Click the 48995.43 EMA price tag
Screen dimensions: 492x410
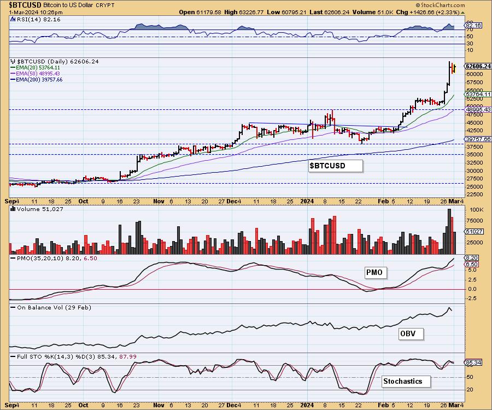pyautogui.click(x=478, y=109)
